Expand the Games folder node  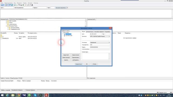pos(6,23)
